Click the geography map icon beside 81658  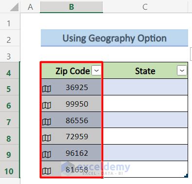tap(47, 171)
